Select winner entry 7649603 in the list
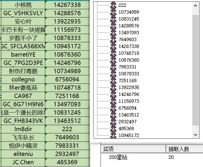 (128, 39)
